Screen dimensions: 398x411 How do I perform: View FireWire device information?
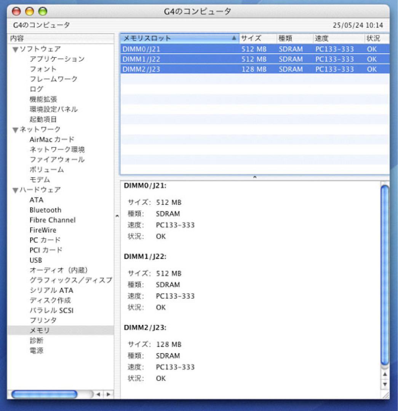[43, 230]
